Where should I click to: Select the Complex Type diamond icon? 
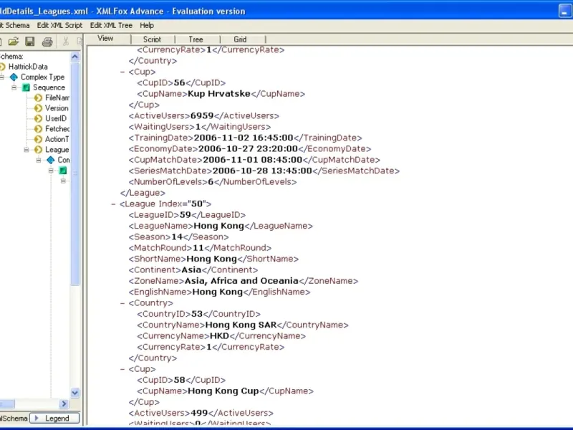click(14, 77)
